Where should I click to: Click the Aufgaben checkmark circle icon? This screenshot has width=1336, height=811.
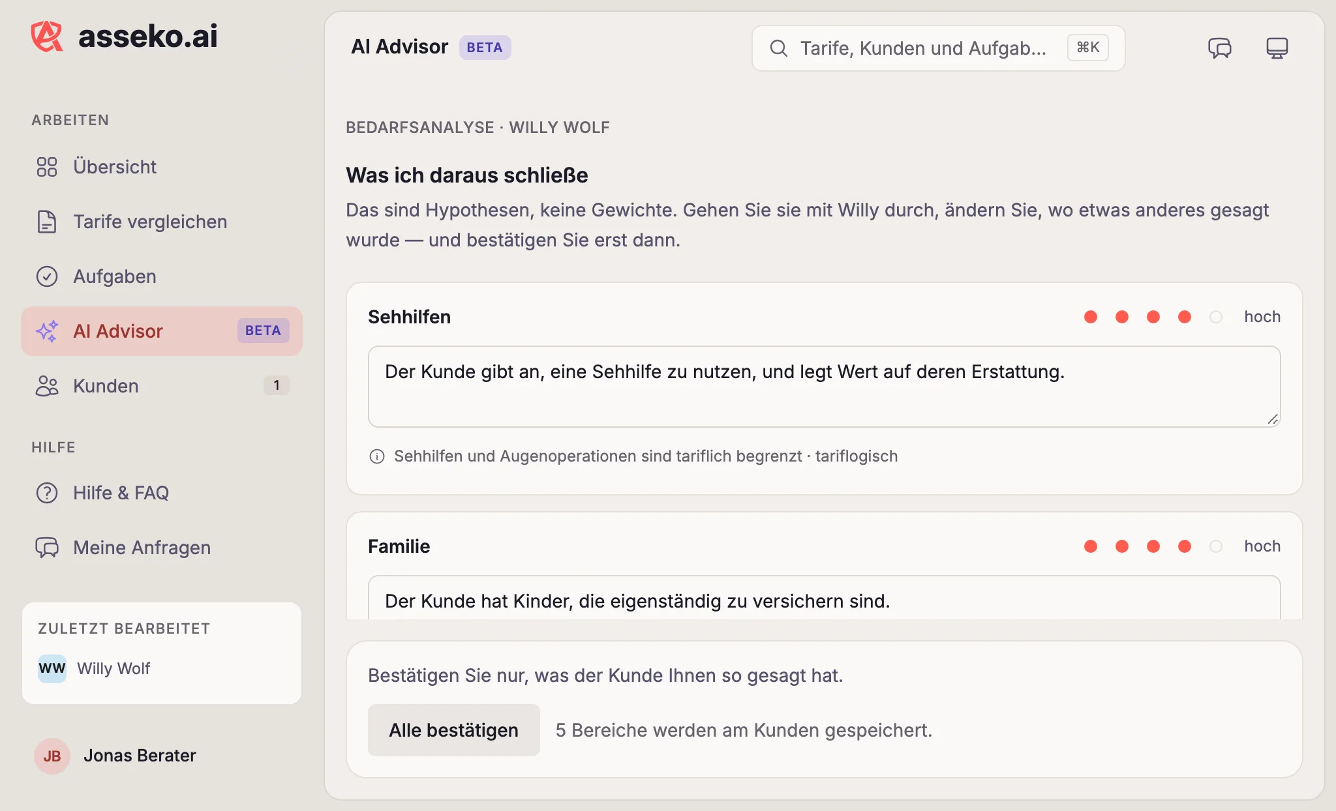[47, 276]
